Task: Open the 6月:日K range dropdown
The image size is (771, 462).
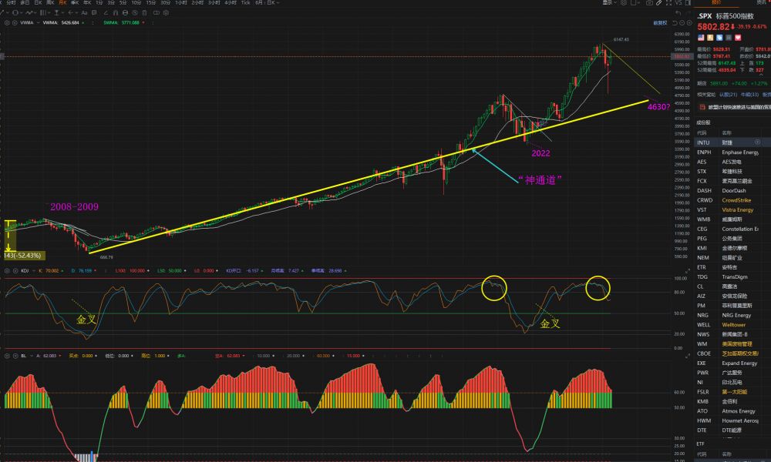Action: (x=267, y=3)
